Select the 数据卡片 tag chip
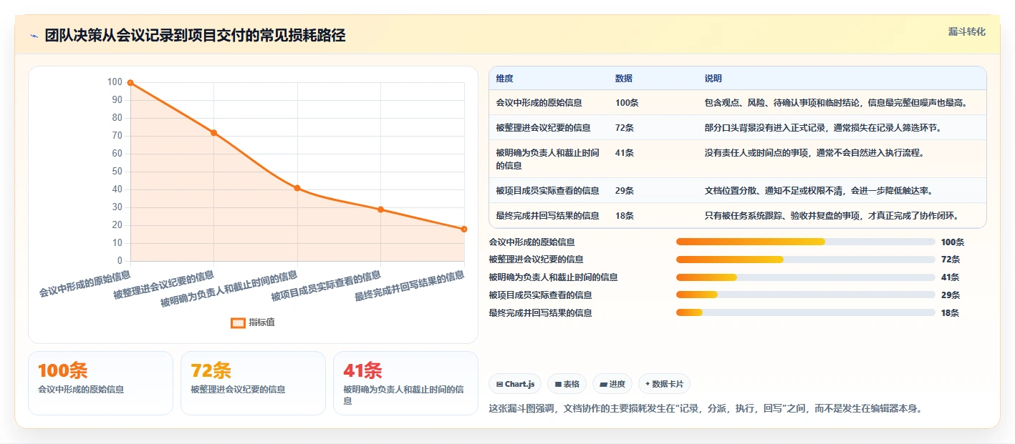The height and width of the screenshot is (444, 1015). coord(664,384)
